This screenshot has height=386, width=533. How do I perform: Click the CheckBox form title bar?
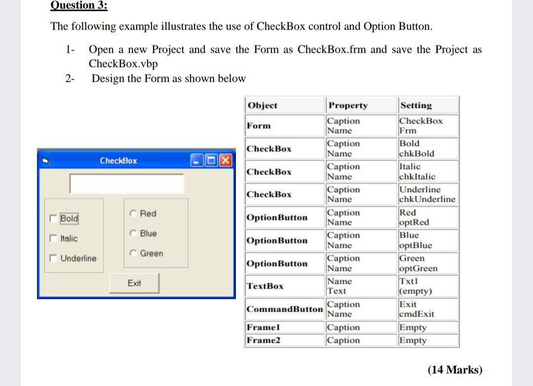118,160
